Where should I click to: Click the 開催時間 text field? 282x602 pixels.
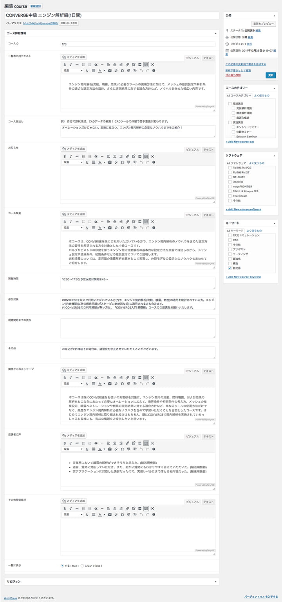138,283
